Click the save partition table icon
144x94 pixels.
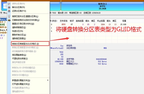[x=9, y=4]
